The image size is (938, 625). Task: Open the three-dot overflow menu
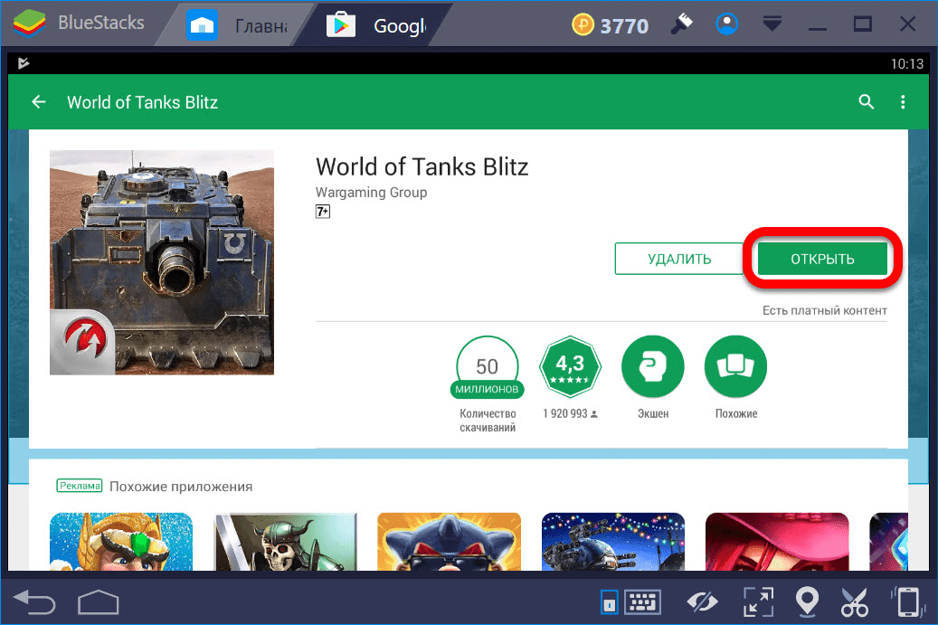pos(903,102)
